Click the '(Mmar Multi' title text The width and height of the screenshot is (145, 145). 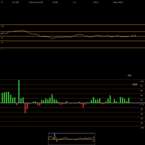(118, 2)
